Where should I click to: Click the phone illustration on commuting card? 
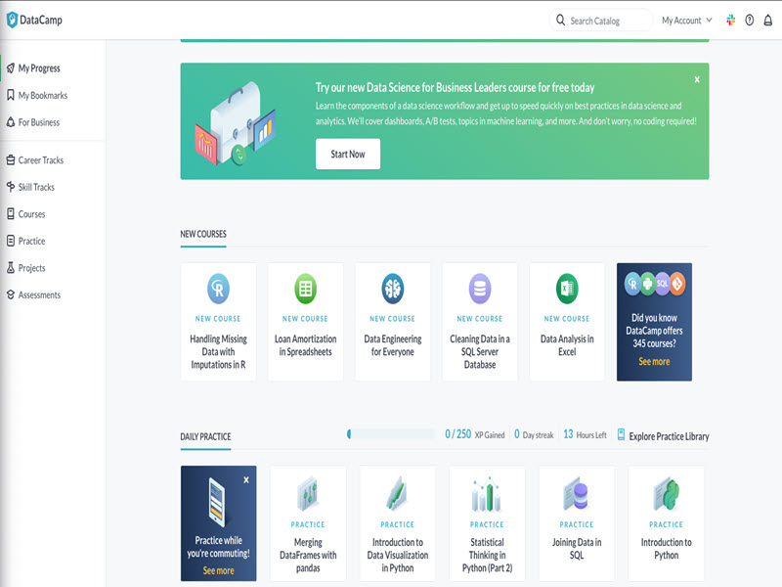pyautogui.click(x=217, y=502)
